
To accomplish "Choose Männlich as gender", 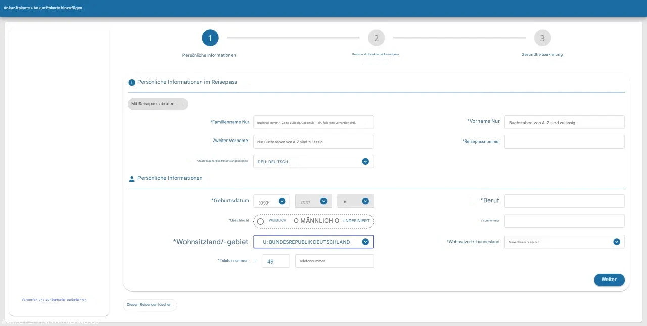I will coord(296,221).
